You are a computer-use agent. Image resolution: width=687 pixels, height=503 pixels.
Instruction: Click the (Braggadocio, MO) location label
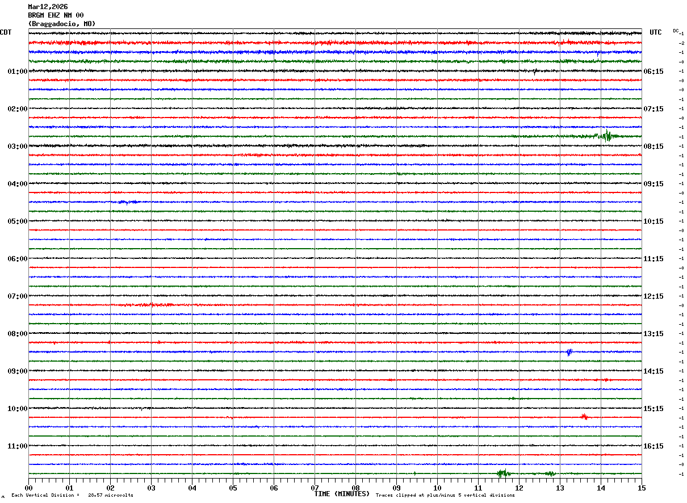(62, 24)
